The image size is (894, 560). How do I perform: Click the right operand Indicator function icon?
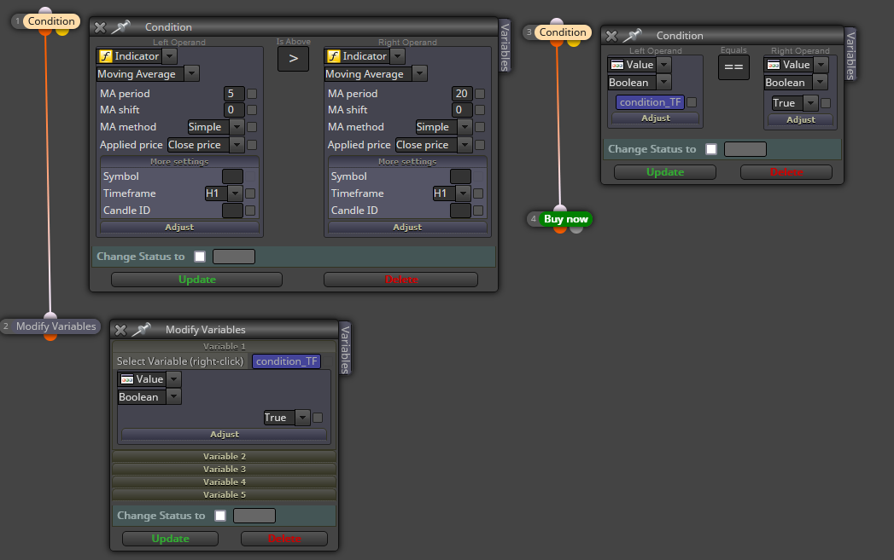pos(334,56)
